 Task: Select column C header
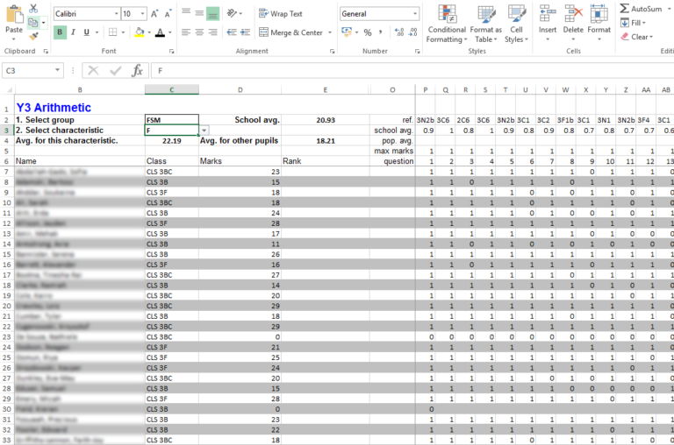click(172, 89)
